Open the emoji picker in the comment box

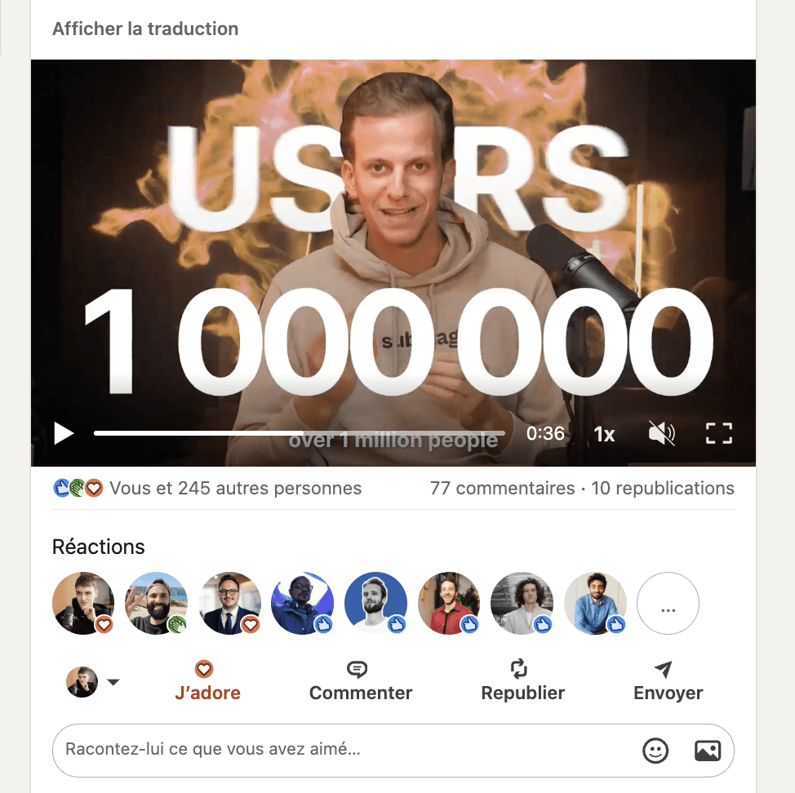pyautogui.click(x=655, y=750)
